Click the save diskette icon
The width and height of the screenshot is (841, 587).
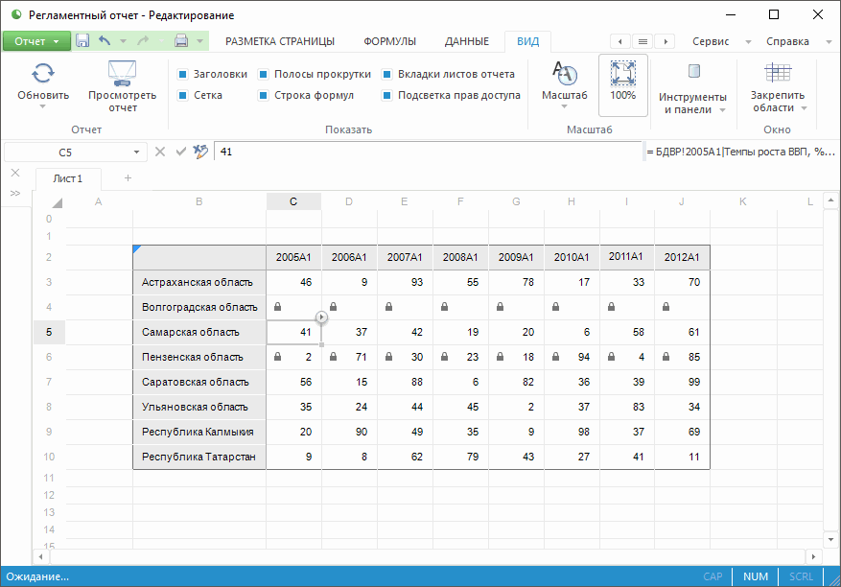click(82, 41)
